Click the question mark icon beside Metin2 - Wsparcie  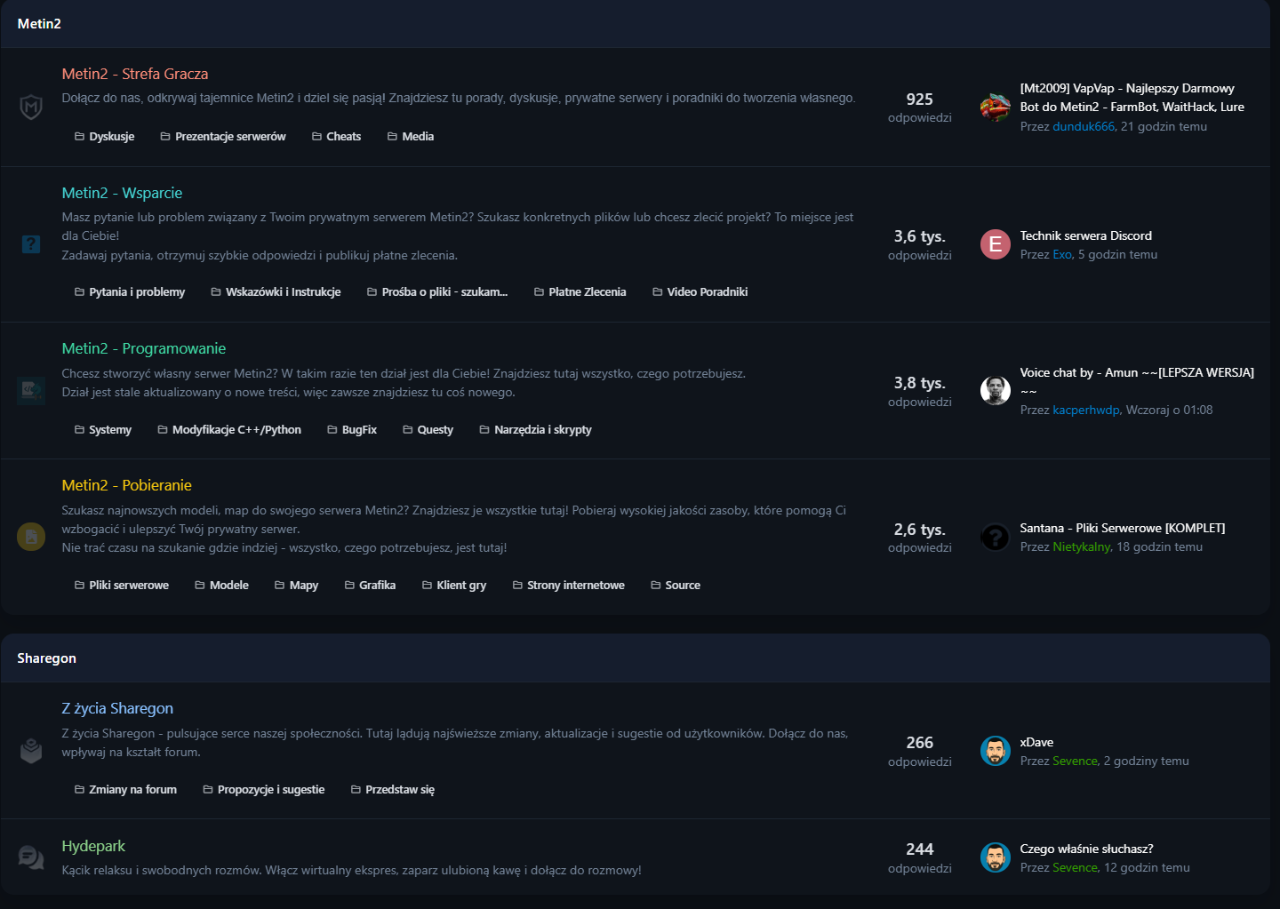[31, 244]
